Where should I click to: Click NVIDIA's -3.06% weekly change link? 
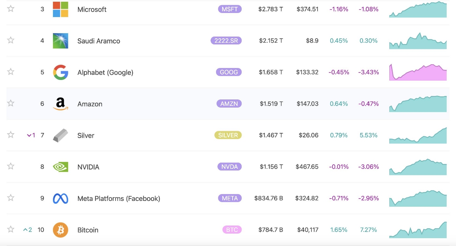click(368, 167)
